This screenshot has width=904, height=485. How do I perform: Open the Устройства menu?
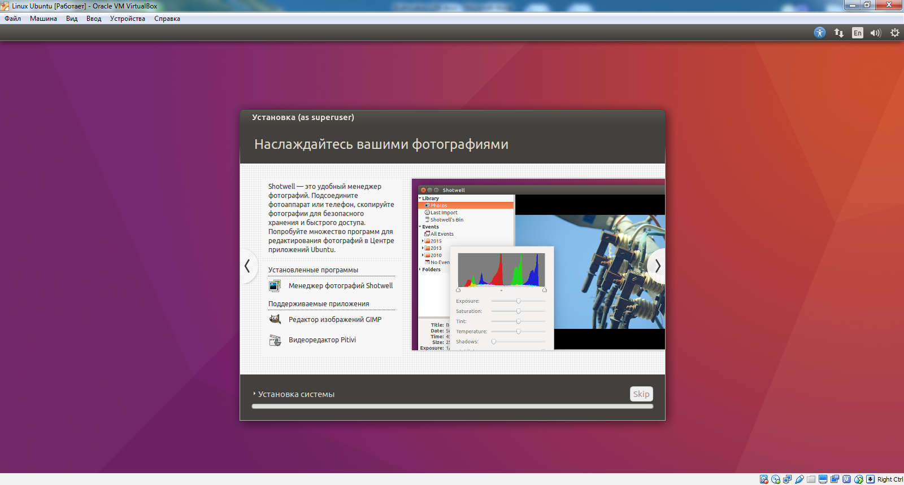(128, 19)
